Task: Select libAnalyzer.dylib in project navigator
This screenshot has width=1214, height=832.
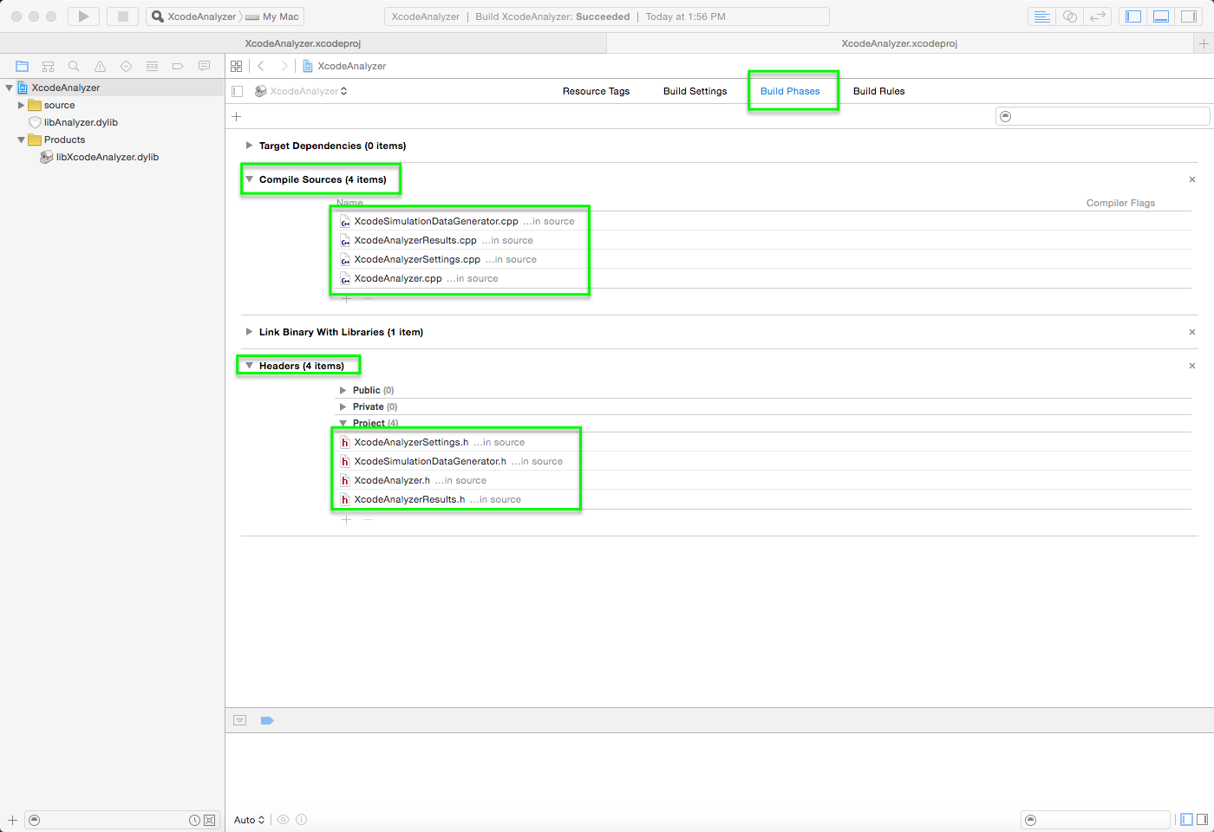Action: coord(81,122)
